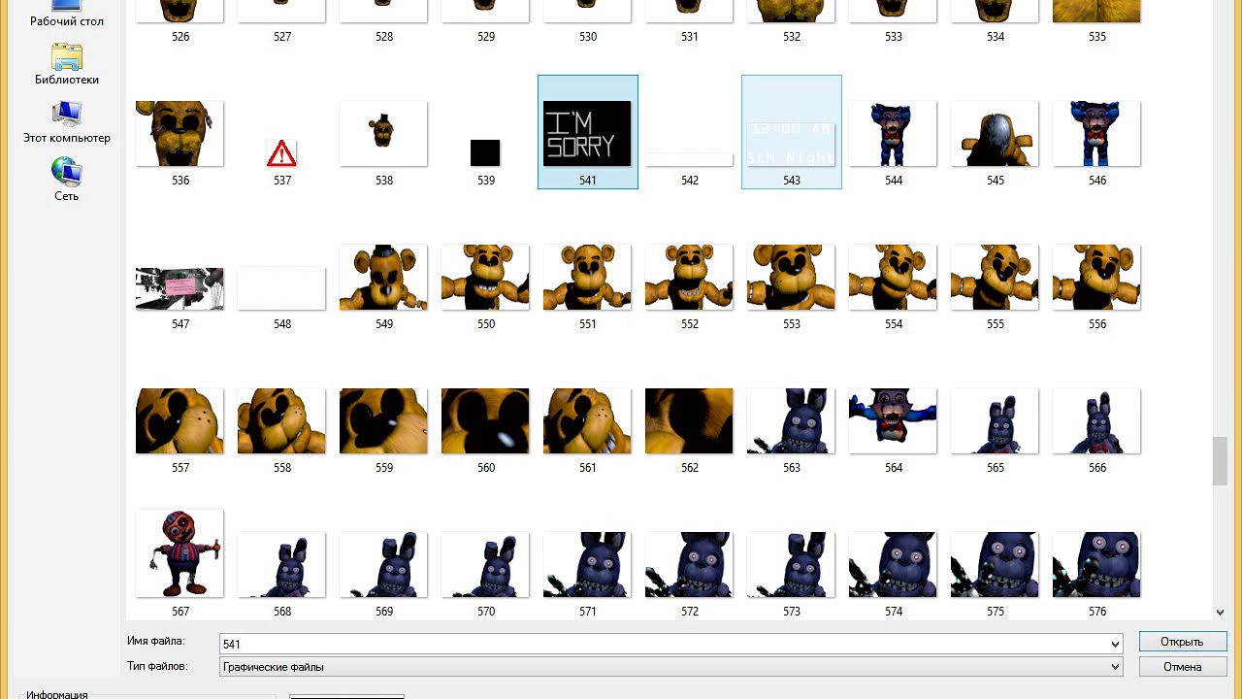Select Этот компьютер in the sidebar
Viewport: 1242px width, 699px height.
[66, 122]
